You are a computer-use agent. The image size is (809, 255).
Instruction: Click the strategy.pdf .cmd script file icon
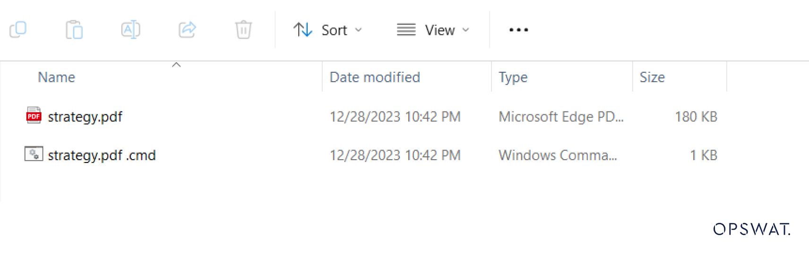click(x=34, y=154)
